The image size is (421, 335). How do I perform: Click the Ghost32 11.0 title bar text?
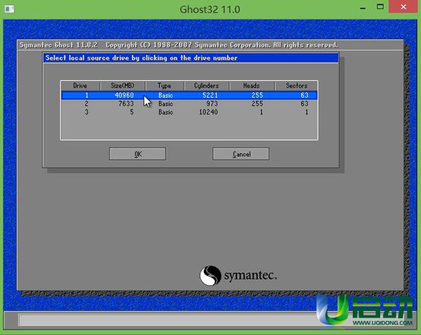[210, 9]
